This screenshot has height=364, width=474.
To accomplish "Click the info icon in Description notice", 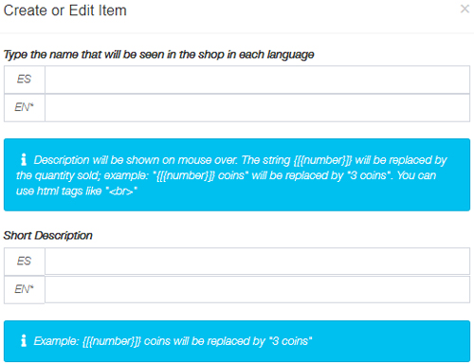I will (24, 159).
